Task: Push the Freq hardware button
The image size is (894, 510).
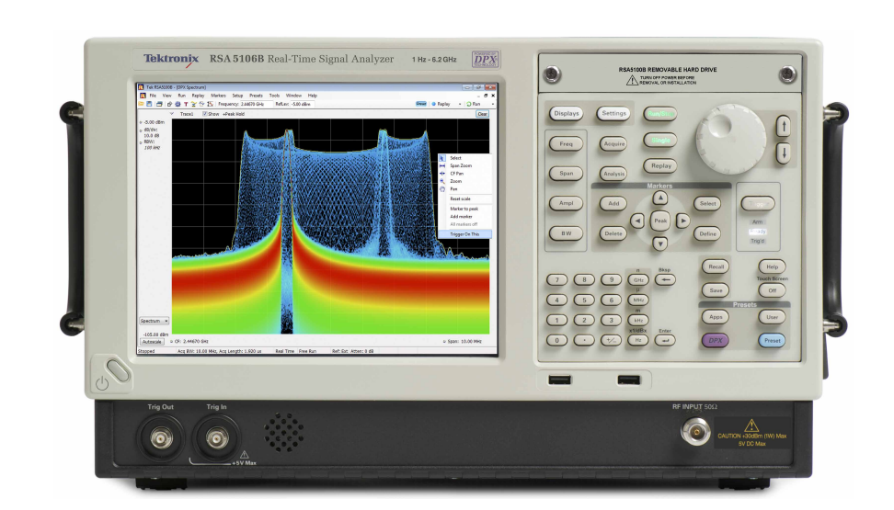Action: (x=567, y=143)
